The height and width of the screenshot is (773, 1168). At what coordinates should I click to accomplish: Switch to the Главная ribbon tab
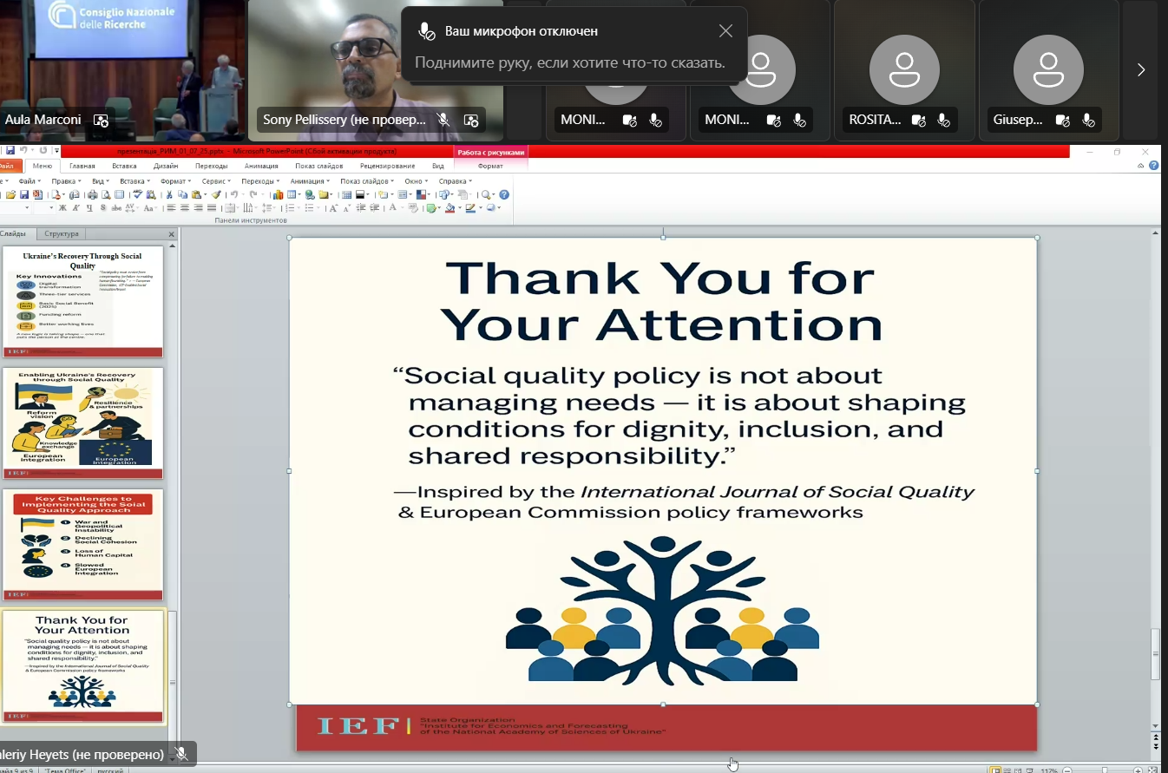(x=82, y=166)
